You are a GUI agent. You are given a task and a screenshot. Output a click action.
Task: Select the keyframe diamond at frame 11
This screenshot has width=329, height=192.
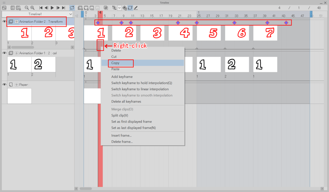(131, 23)
